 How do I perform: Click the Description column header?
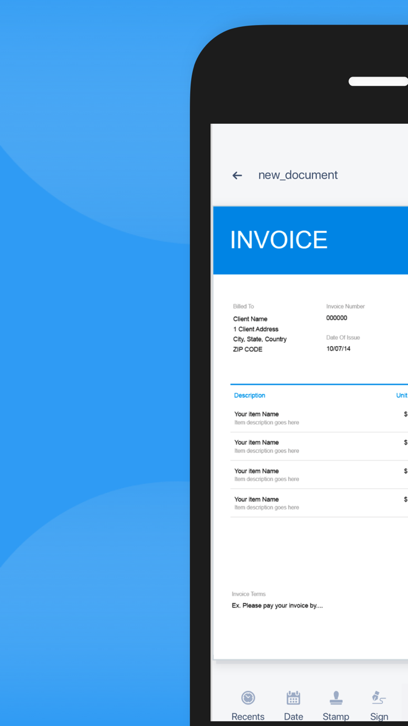[x=249, y=396]
